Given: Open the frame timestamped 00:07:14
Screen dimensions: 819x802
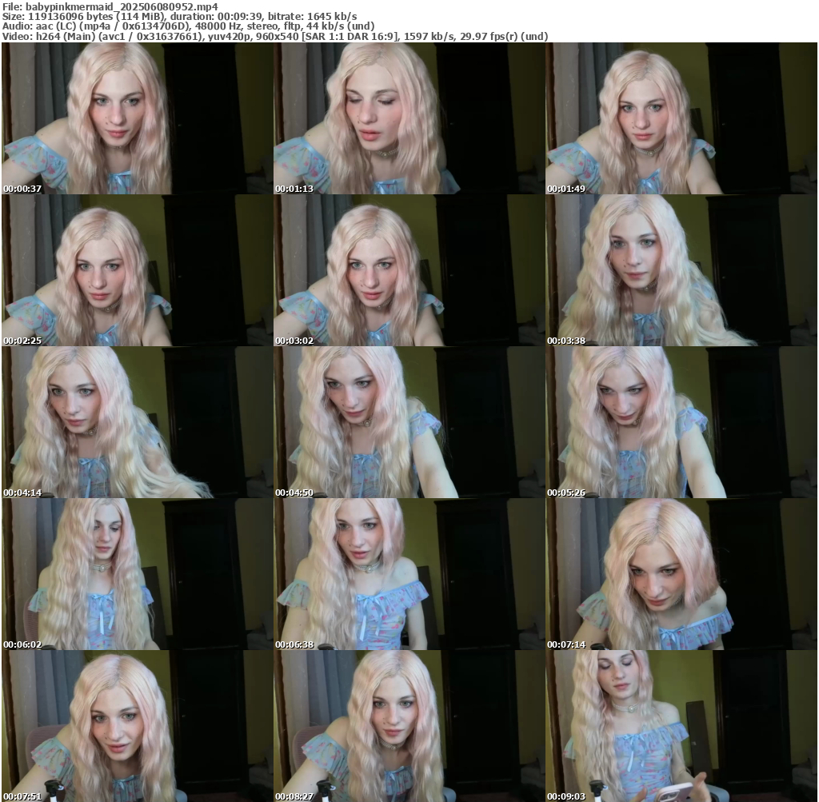Looking at the screenshot, I should tap(681, 574).
